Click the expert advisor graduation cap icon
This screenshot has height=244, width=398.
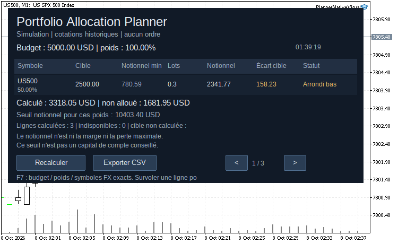tap(364, 7)
